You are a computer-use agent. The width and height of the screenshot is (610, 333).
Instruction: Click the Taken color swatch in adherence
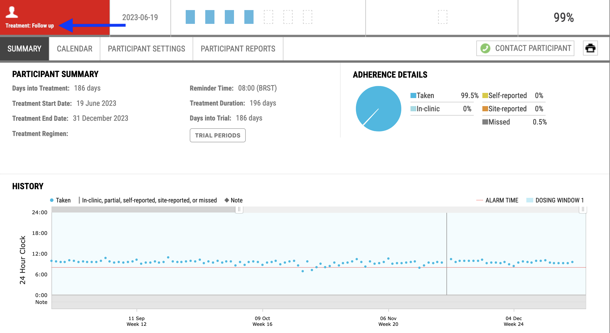[413, 95]
